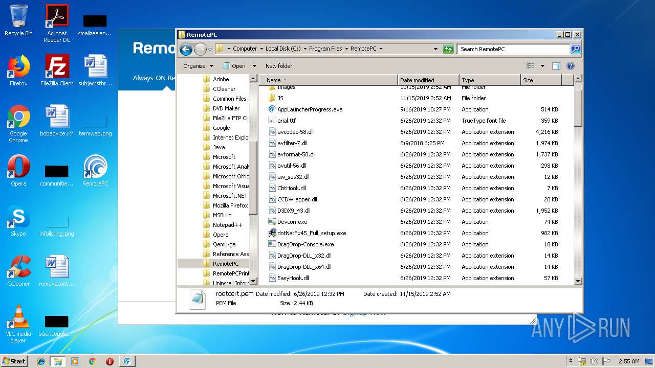Viewport: 655px width, 368px height.
Task: Open FileZilla Client desktop shortcut
Action: (x=57, y=71)
